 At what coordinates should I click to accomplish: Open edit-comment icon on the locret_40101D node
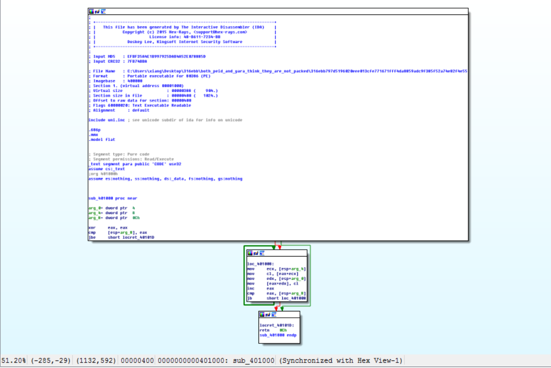pyautogui.click(x=268, y=315)
